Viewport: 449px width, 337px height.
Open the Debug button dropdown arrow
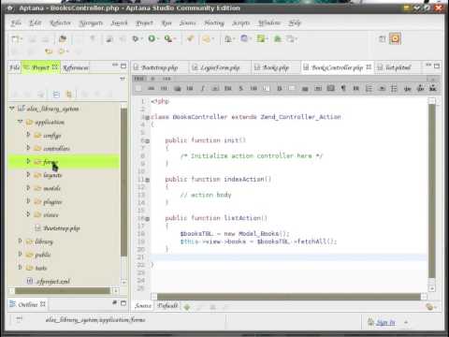pyautogui.click(x=141, y=38)
